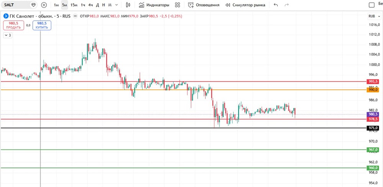The image size is (383, 187).
Task: Click the КУПИТЬ 980,5 buy button
Action: point(42,25)
